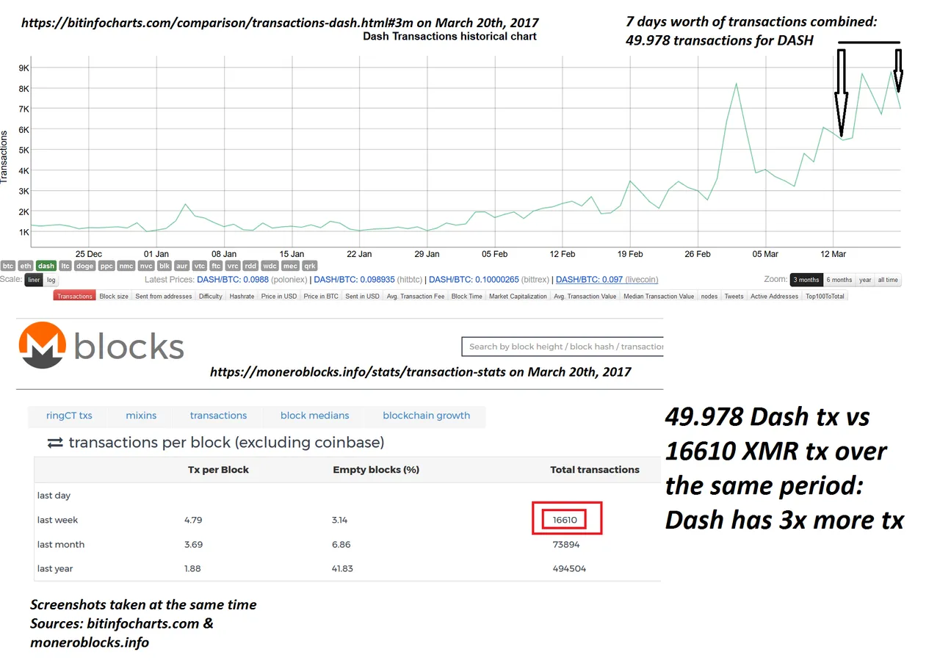Toggle the blk coin tag
The image size is (940, 663).
click(x=165, y=266)
